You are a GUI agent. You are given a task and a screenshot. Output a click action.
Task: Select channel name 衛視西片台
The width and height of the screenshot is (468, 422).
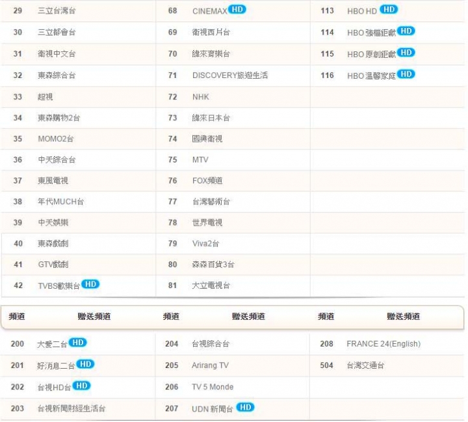pyautogui.click(x=211, y=33)
